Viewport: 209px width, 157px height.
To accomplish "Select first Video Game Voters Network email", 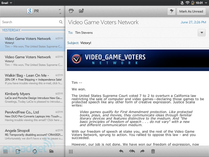I will 33,42.
